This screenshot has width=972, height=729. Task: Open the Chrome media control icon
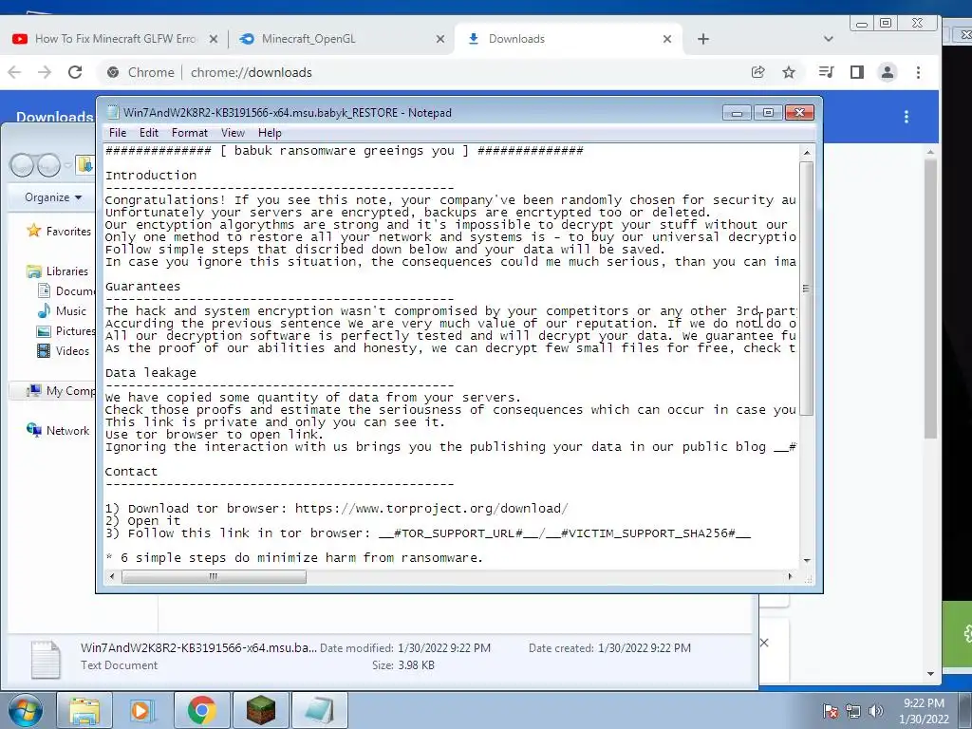click(x=826, y=72)
